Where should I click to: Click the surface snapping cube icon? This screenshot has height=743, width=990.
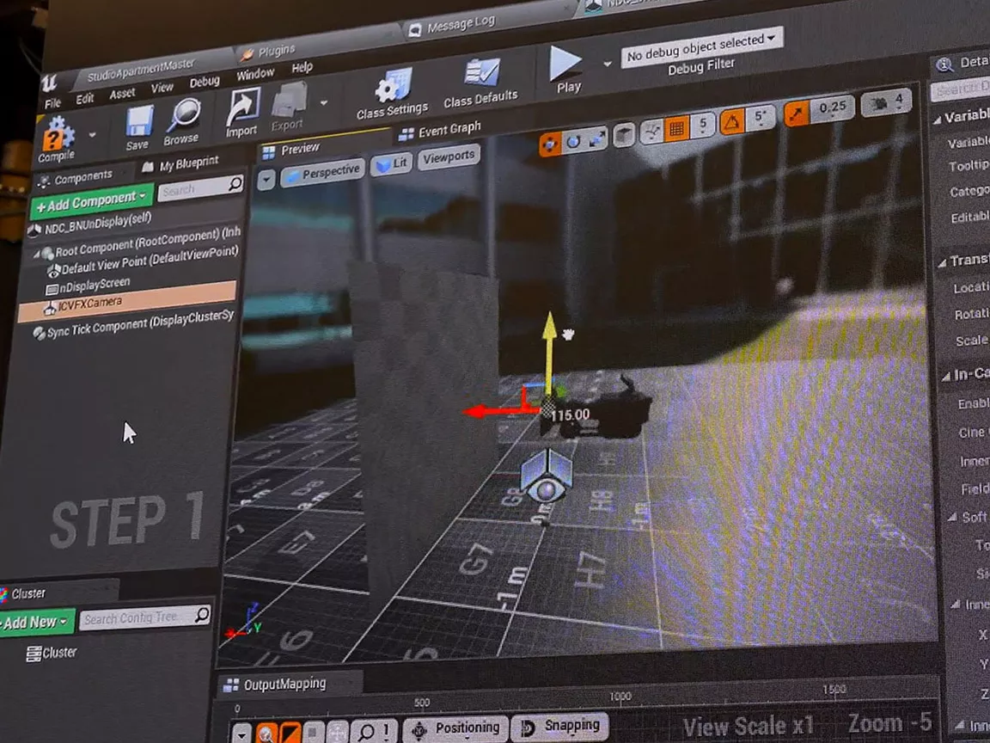(624, 135)
